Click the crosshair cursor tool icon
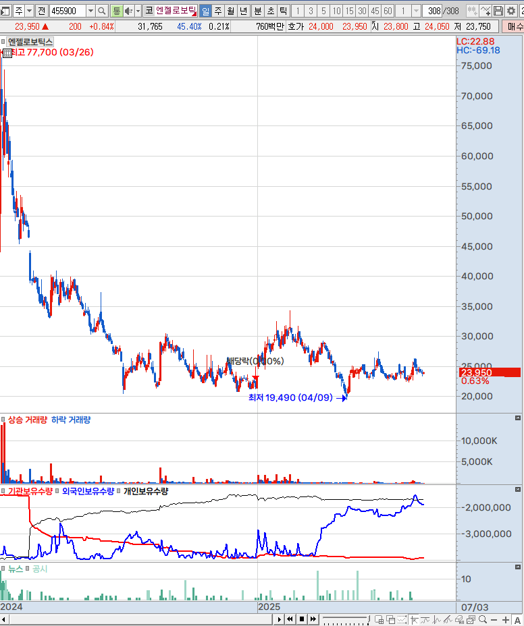The height and width of the screenshot is (626, 524). click(414, 620)
